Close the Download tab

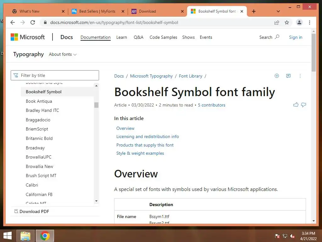[182, 11]
